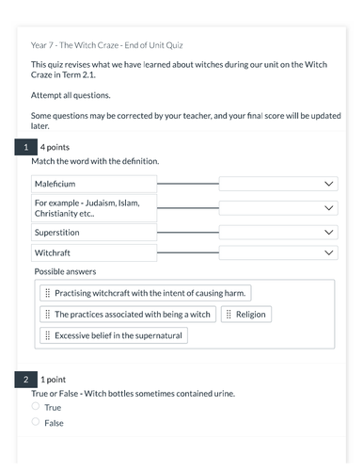Image resolution: width=363 pixels, height=471 pixels.
Task: Click the Superstition term box
Action: click(94, 233)
